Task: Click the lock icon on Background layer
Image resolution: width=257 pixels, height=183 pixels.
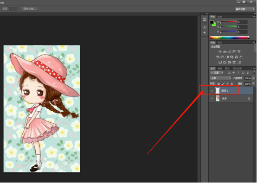Action: tap(249, 99)
